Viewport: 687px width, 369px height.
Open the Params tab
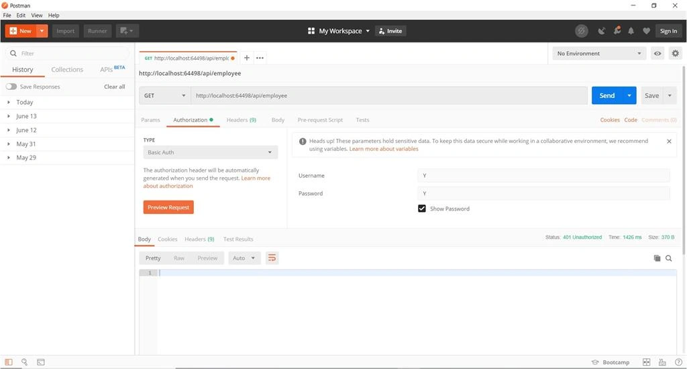click(x=150, y=120)
